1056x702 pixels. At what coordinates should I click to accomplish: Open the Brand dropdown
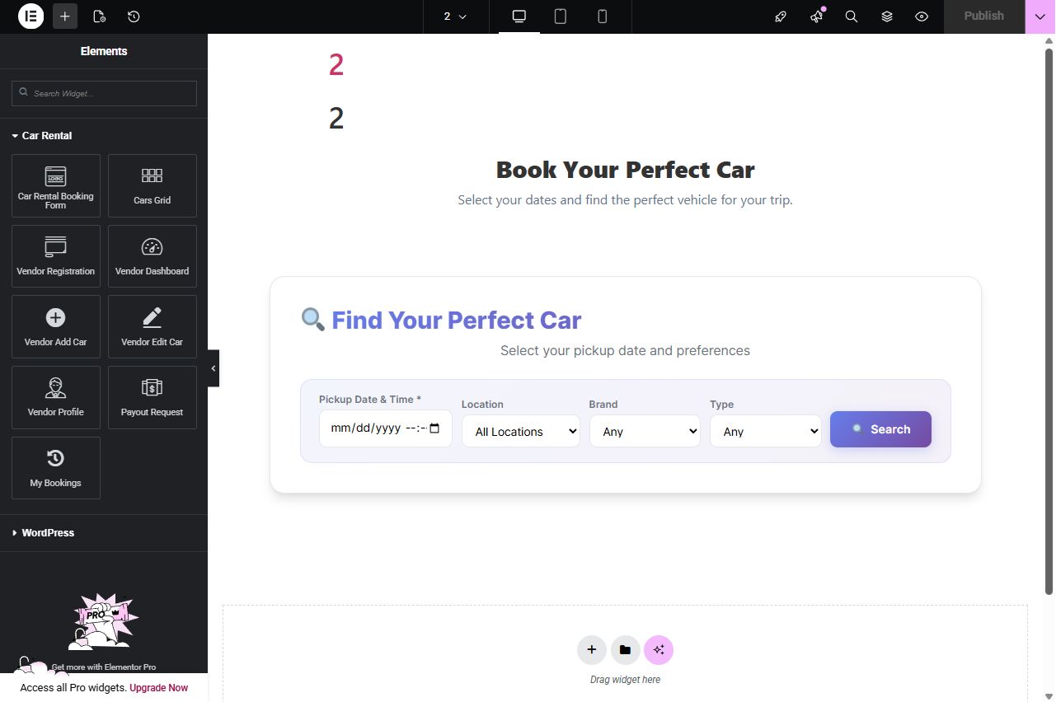pyautogui.click(x=645, y=431)
